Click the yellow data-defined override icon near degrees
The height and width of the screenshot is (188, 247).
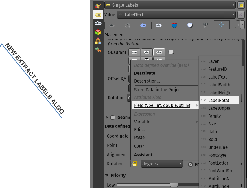(x=134, y=164)
